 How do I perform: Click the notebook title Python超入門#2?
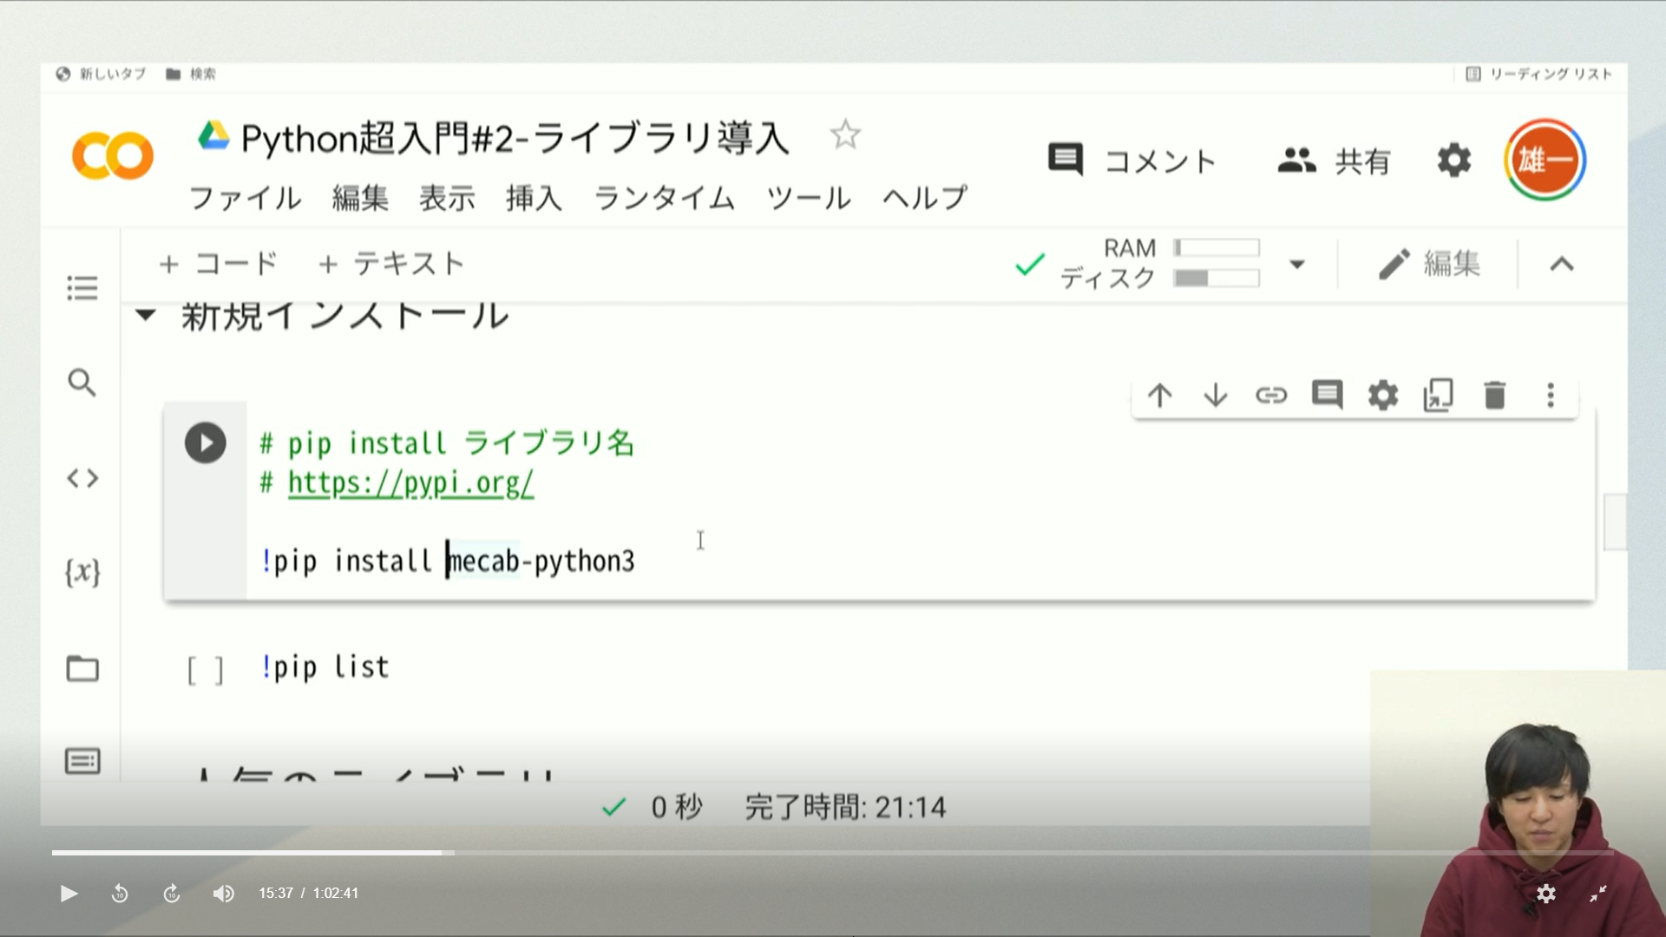click(515, 139)
